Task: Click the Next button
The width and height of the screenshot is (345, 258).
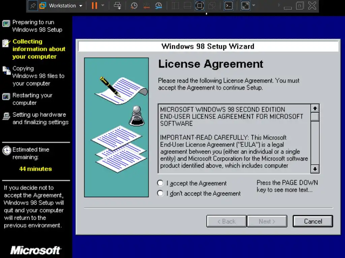Action: (267, 221)
